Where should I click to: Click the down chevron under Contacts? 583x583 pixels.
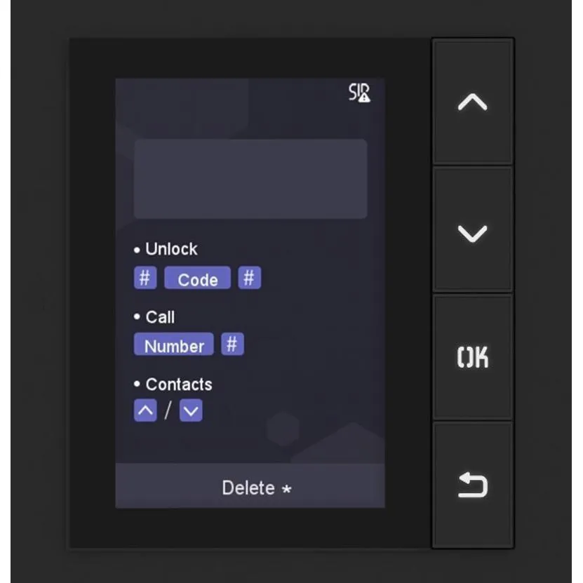point(191,410)
